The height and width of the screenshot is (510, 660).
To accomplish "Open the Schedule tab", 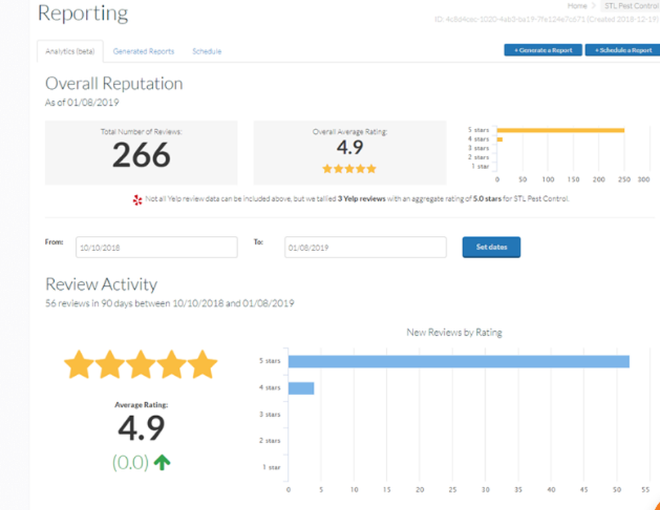I will (x=207, y=52).
